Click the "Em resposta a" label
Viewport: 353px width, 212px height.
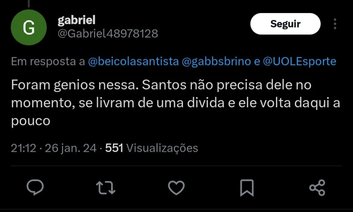click(48, 62)
